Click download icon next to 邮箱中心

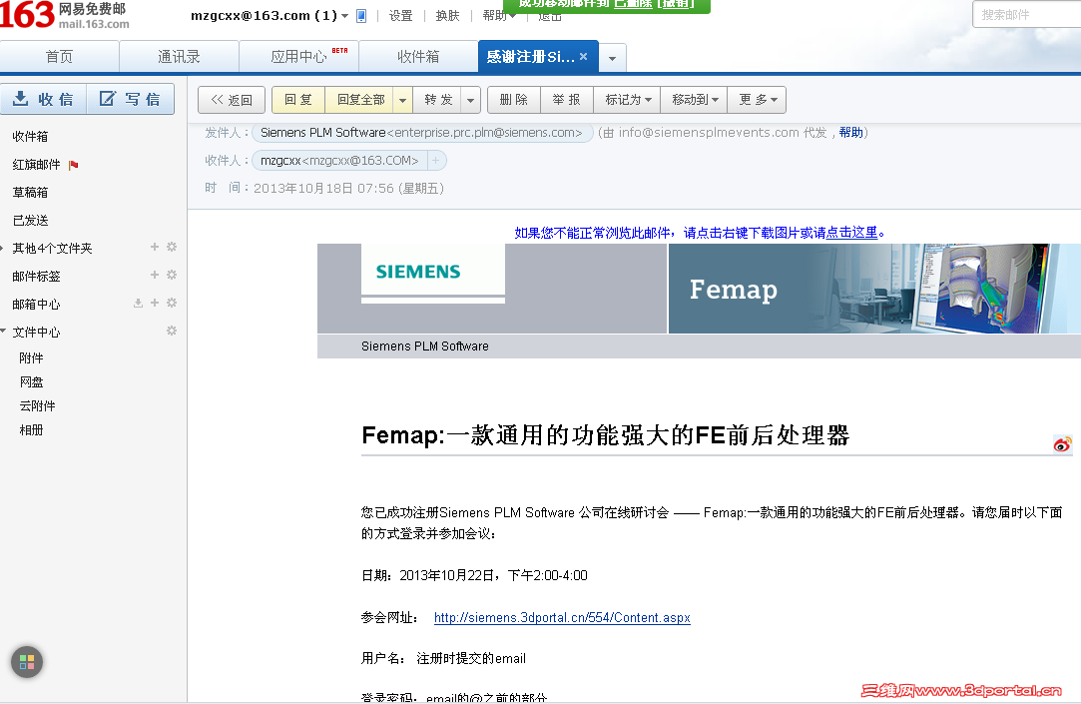coord(138,303)
